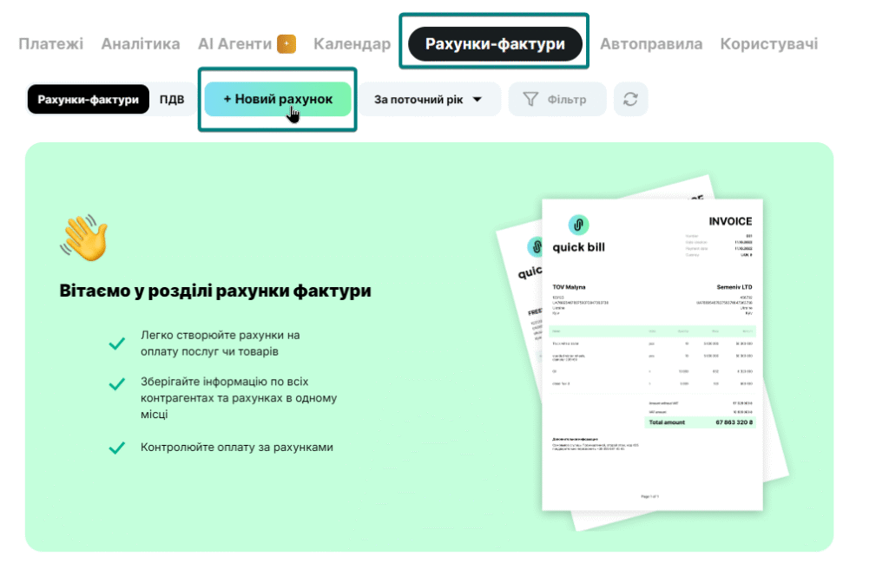This screenshot has width=889, height=582.
Task: Select the black Рахунки-фактури segment toggle
Action: click(88, 100)
